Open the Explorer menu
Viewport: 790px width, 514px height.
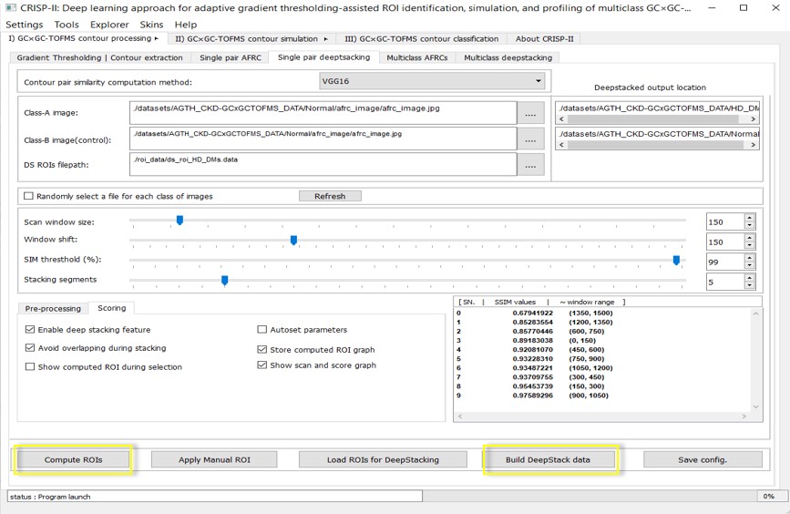pos(108,25)
